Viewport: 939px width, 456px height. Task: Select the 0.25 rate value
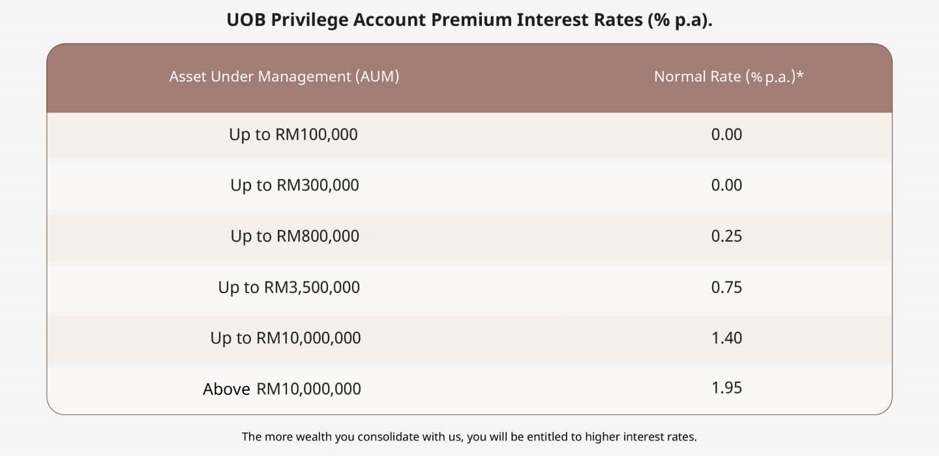727,236
